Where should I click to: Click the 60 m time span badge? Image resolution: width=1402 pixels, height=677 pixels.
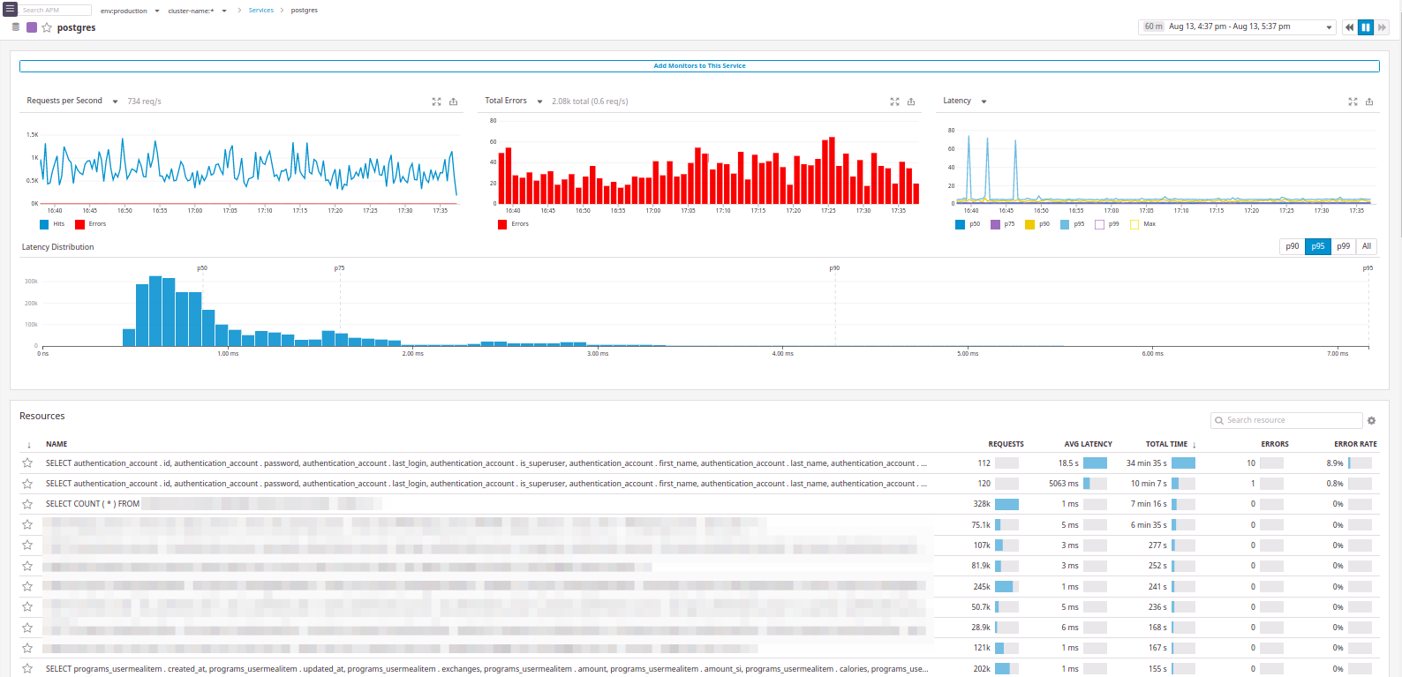(1153, 27)
